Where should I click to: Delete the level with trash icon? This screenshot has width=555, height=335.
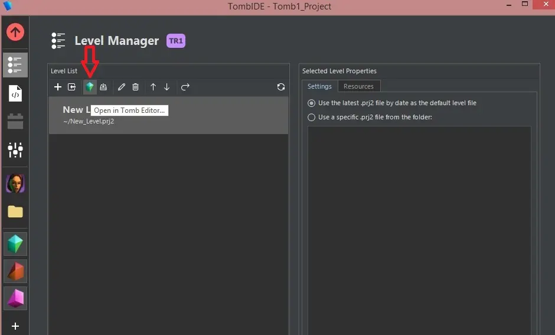(135, 87)
